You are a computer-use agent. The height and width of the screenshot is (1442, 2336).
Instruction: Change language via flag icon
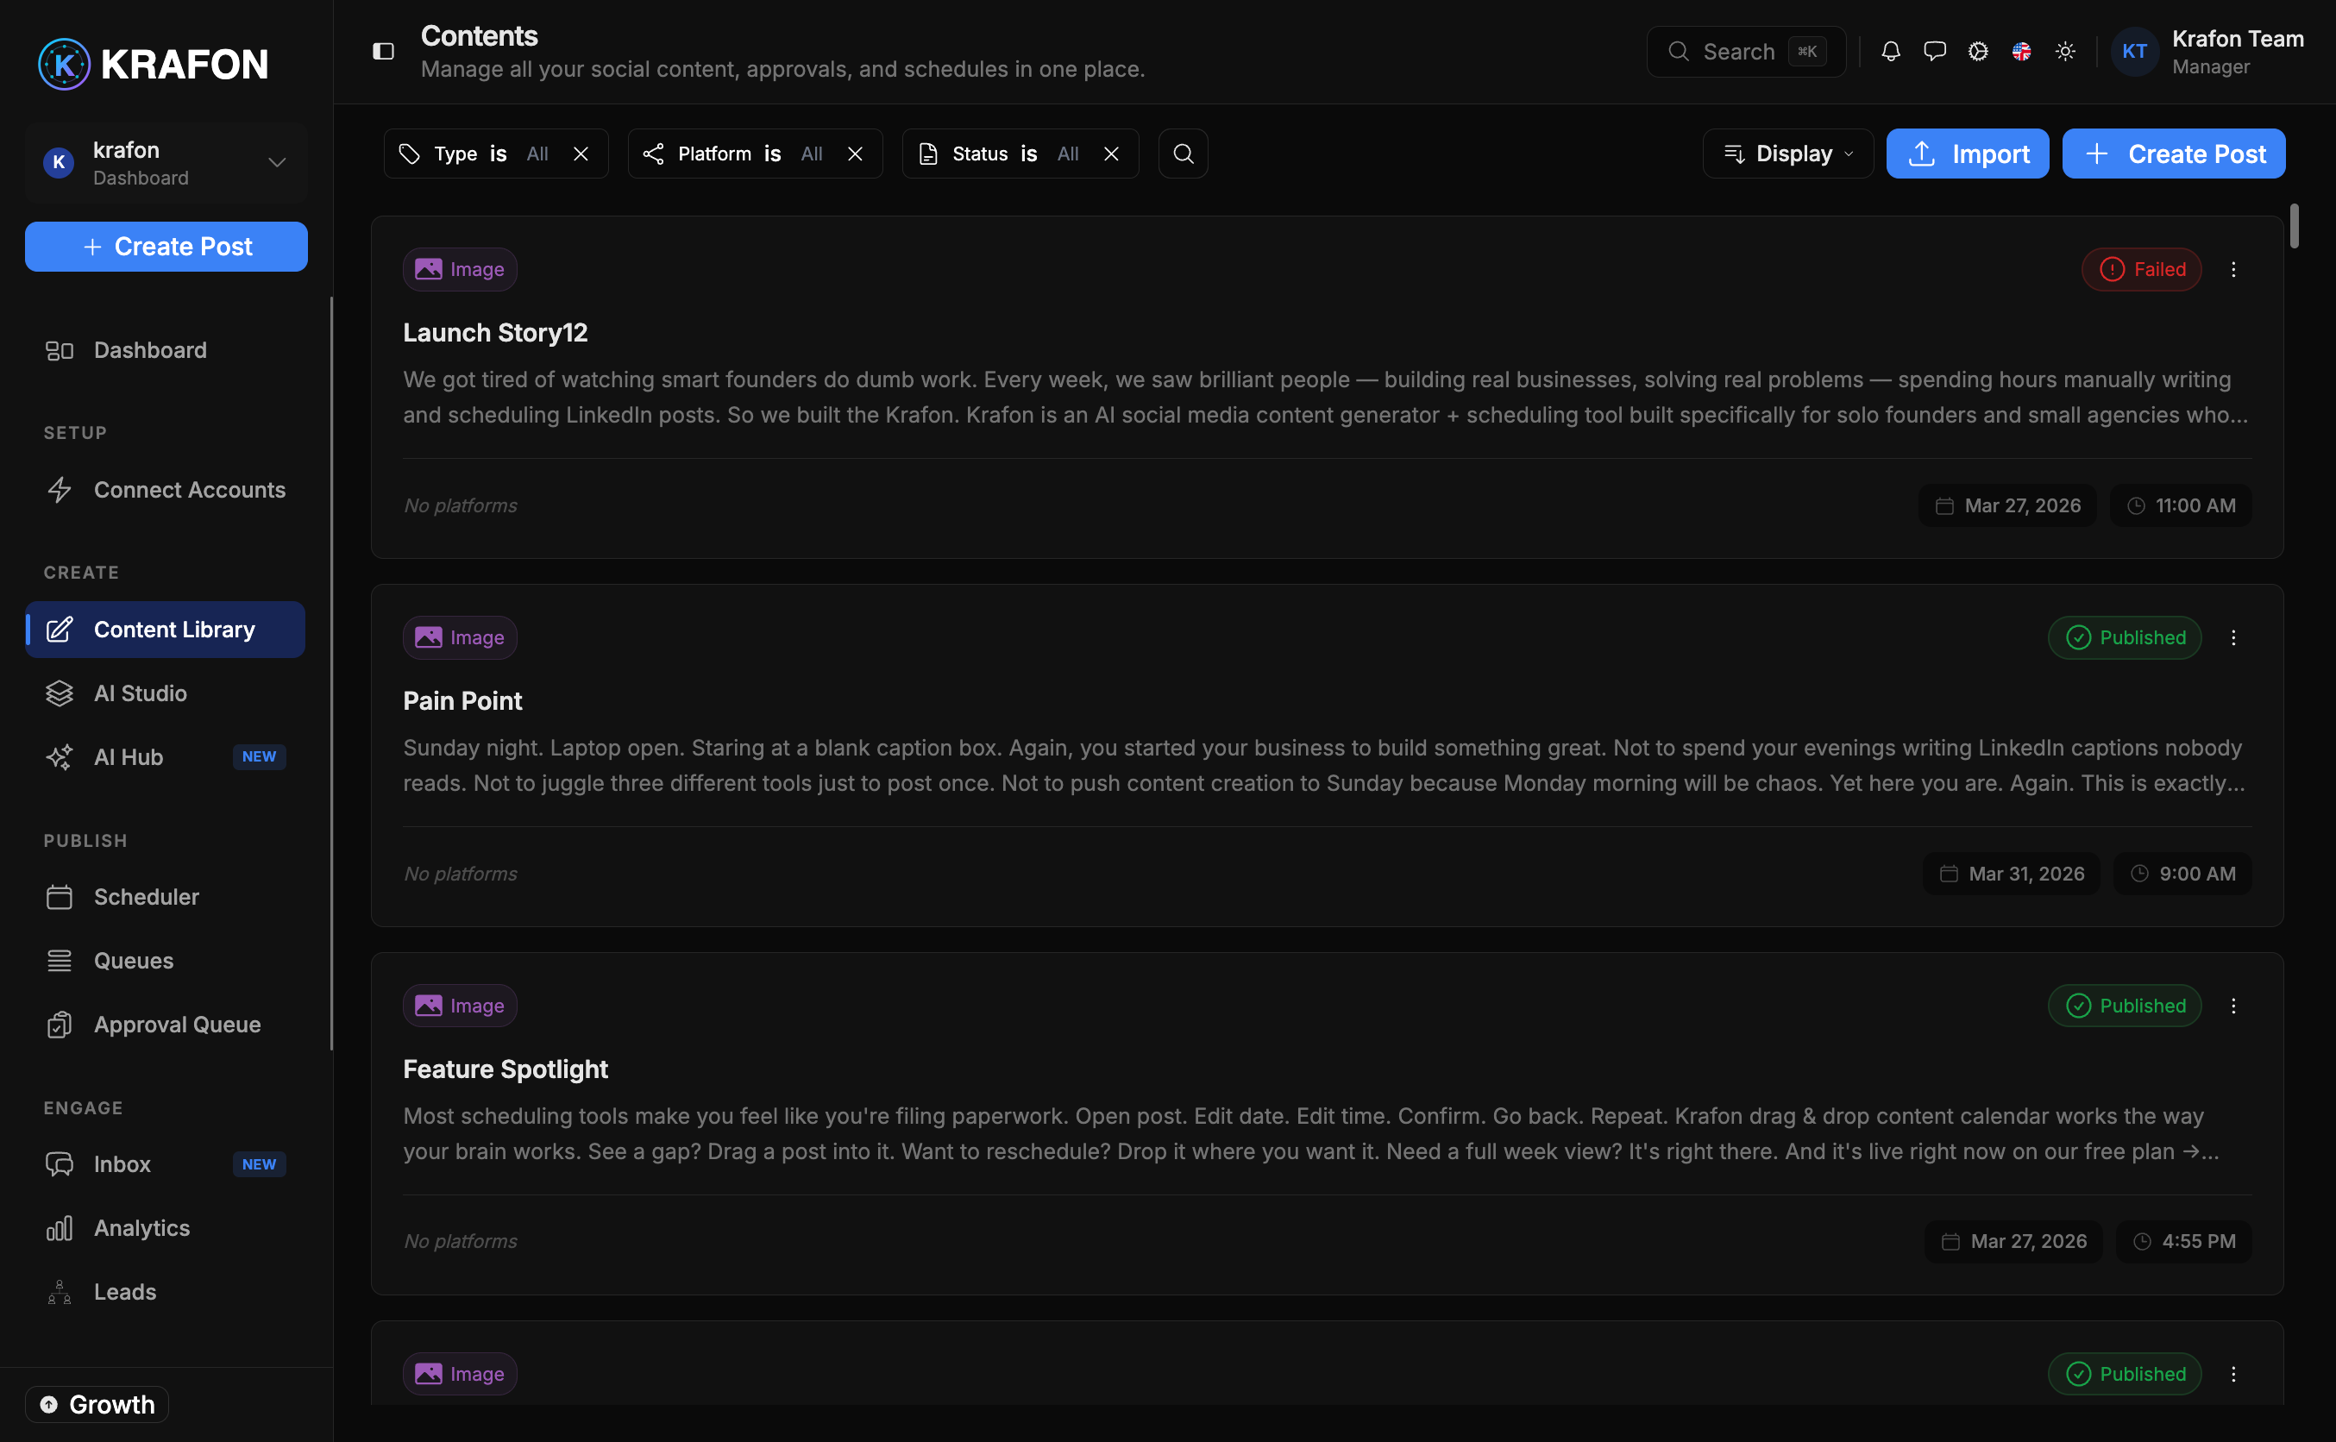[x=2021, y=52]
